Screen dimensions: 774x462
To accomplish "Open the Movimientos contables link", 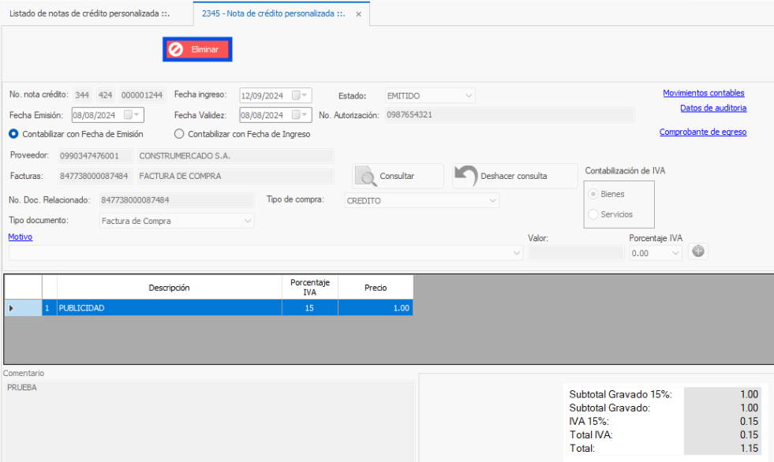I will pyautogui.click(x=703, y=93).
